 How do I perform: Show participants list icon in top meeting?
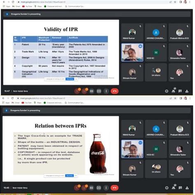point(174,91)
